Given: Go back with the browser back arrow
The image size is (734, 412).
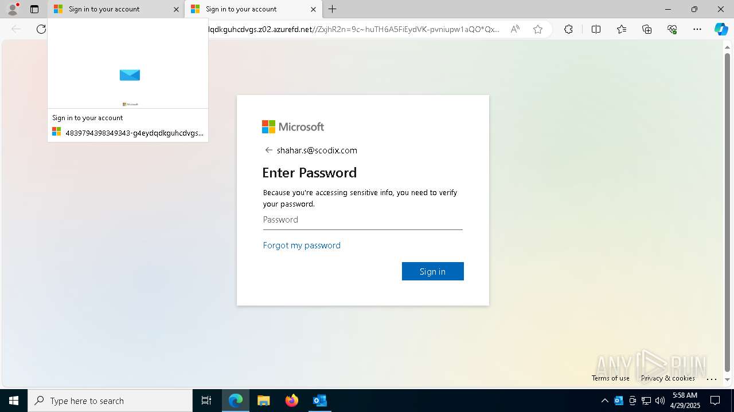Looking at the screenshot, I should click(16, 29).
